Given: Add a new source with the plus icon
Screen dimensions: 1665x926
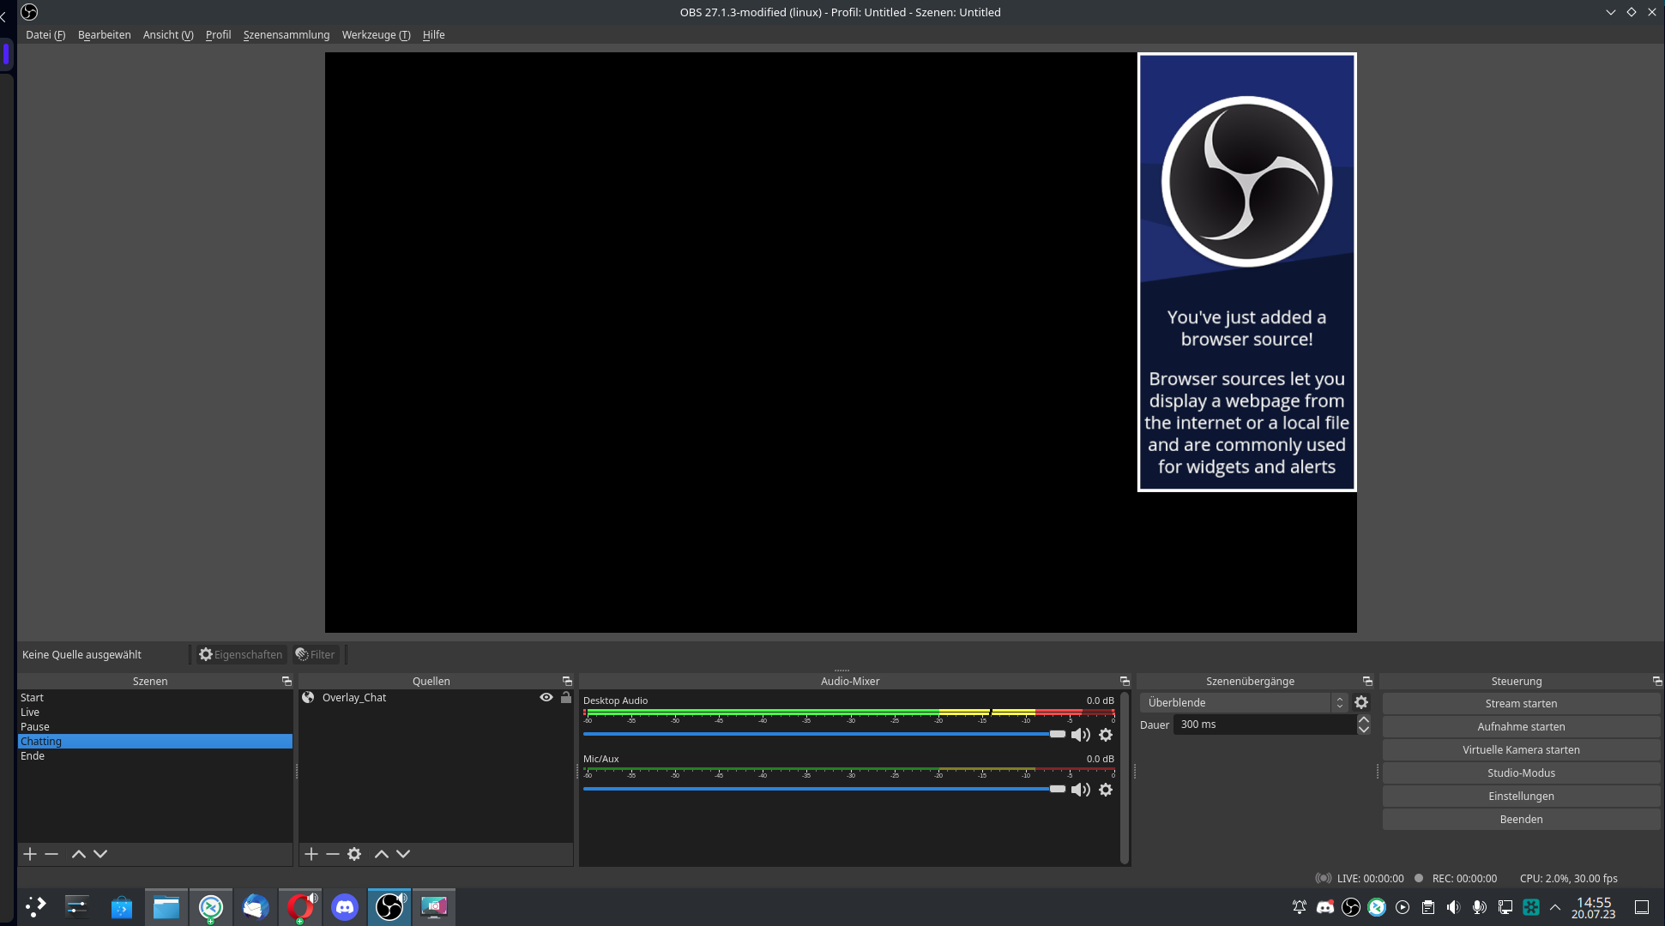Looking at the screenshot, I should [311, 854].
